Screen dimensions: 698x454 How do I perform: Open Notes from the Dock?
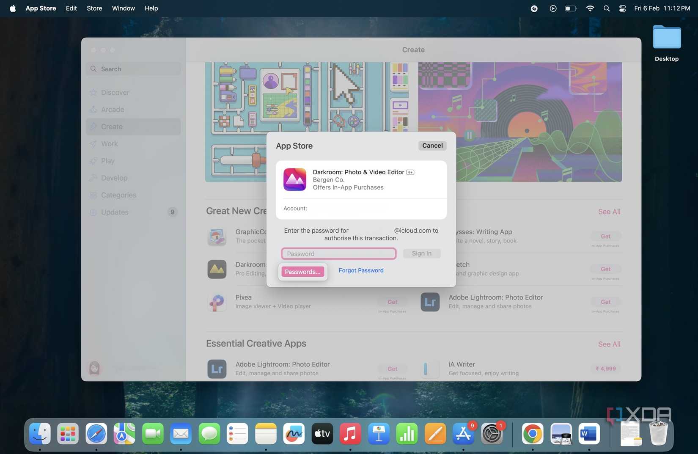(266, 433)
